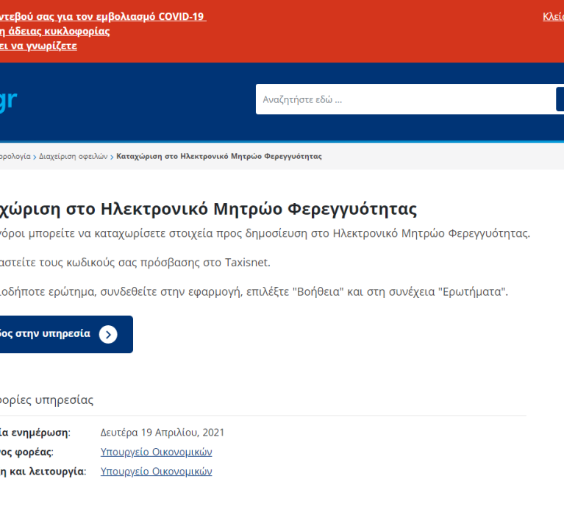Open the COVID-19 vaccination appointment link

[x=103, y=17]
